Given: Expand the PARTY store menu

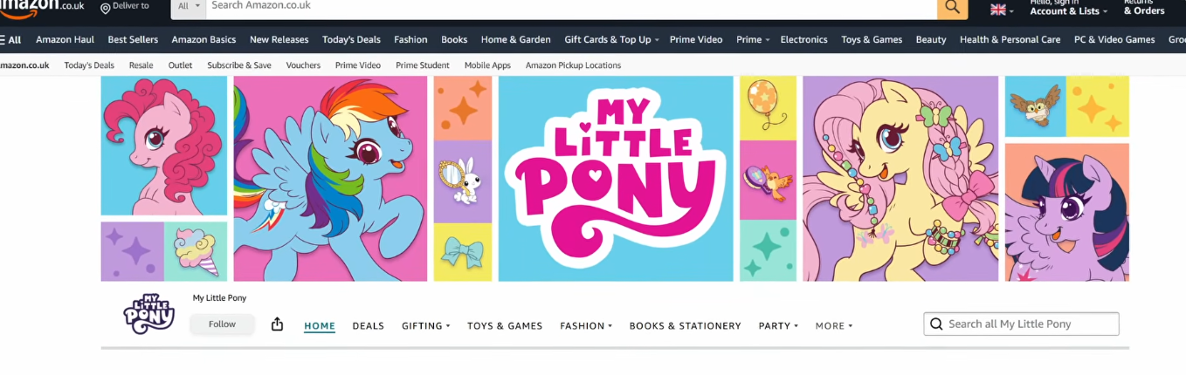Looking at the screenshot, I should pyautogui.click(x=779, y=326).
